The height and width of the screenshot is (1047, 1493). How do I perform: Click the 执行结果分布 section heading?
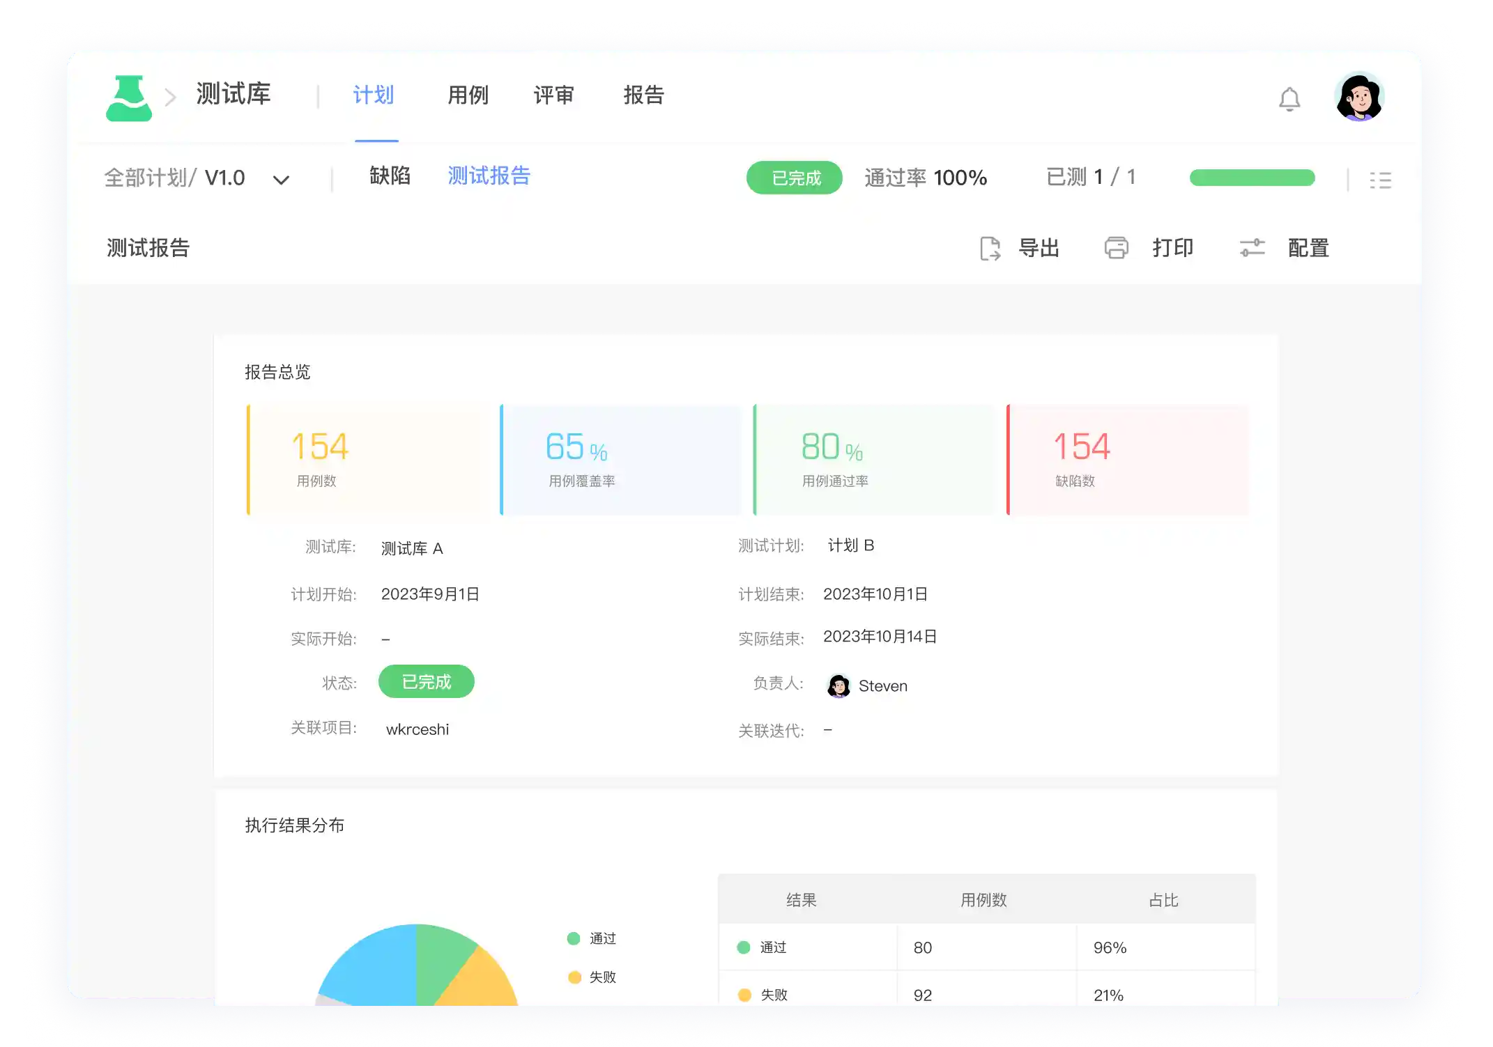(x=294, y=825)
